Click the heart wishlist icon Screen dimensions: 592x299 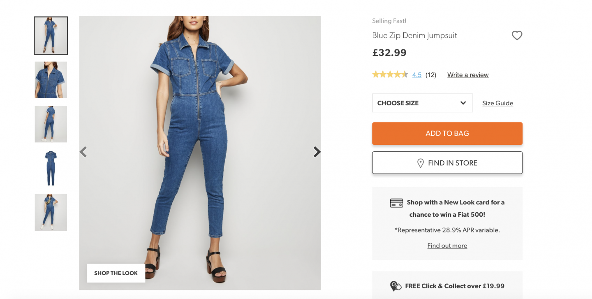[x=517, y=36]
